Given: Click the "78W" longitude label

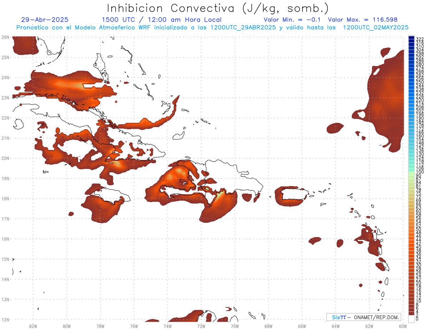Looking at the screenshot, I should [100, 326].
